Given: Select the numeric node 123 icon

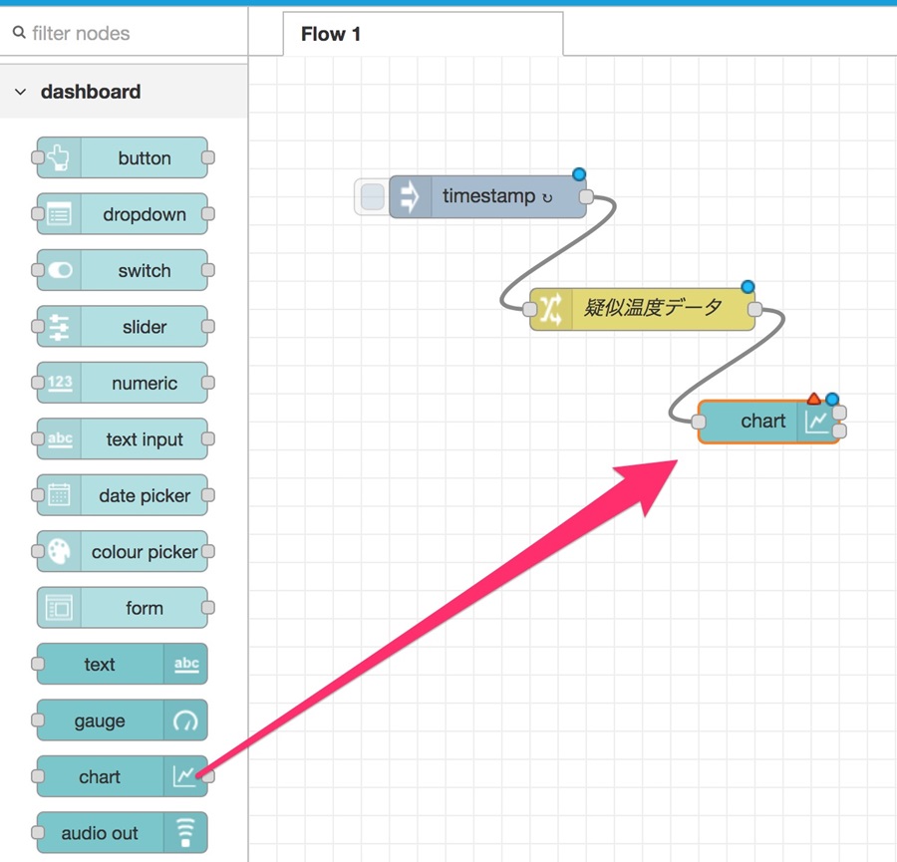Looking at the screenshot, I should 60,383.
